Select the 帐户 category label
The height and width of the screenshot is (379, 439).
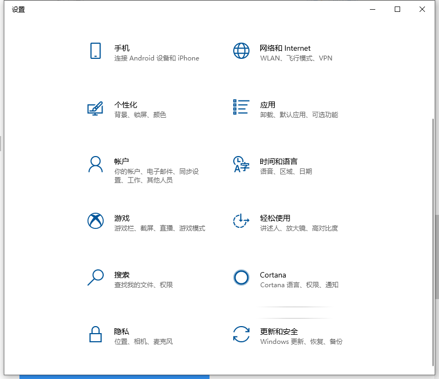click(x=121, y=161)
